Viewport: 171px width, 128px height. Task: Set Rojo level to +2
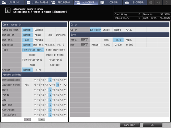click(x=58, y=90)
